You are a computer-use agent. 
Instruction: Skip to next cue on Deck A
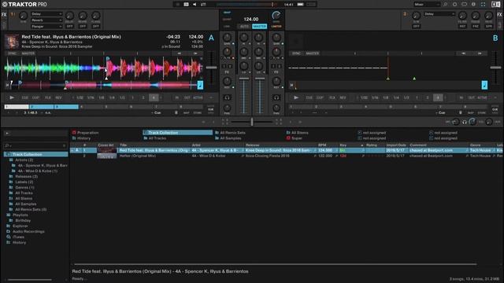click(x=195, y=53)
